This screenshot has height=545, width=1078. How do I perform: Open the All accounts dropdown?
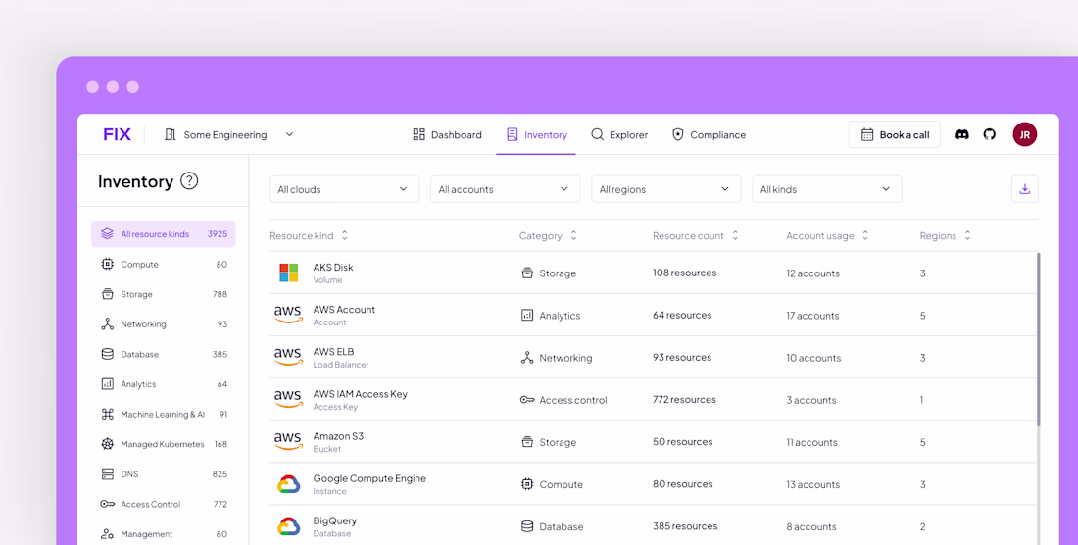tap(506, 189)
